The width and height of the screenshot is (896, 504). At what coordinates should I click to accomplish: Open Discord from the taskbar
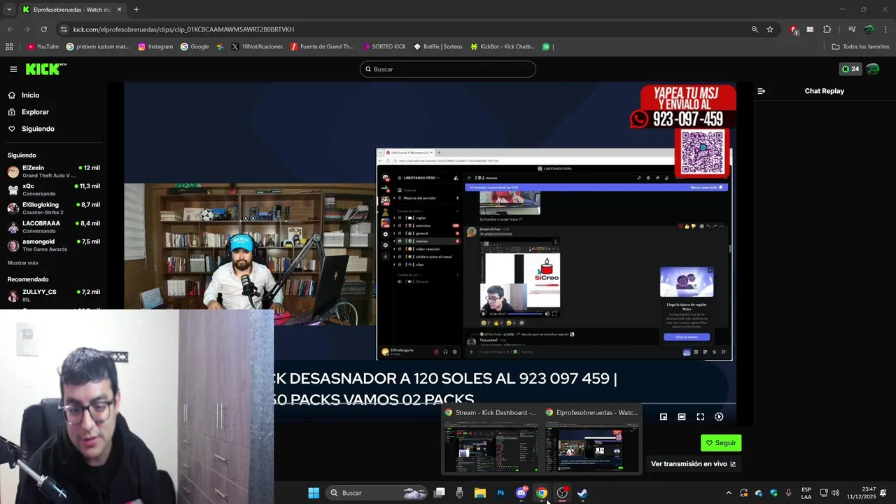tap(521, 493)
